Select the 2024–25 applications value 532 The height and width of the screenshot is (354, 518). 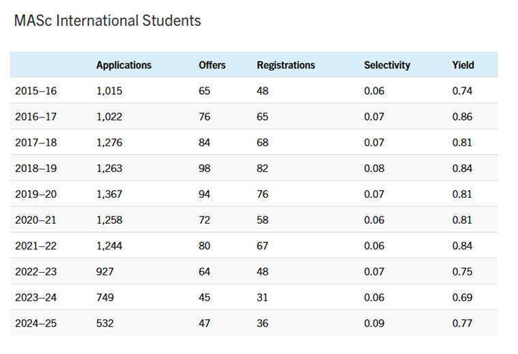106,323
